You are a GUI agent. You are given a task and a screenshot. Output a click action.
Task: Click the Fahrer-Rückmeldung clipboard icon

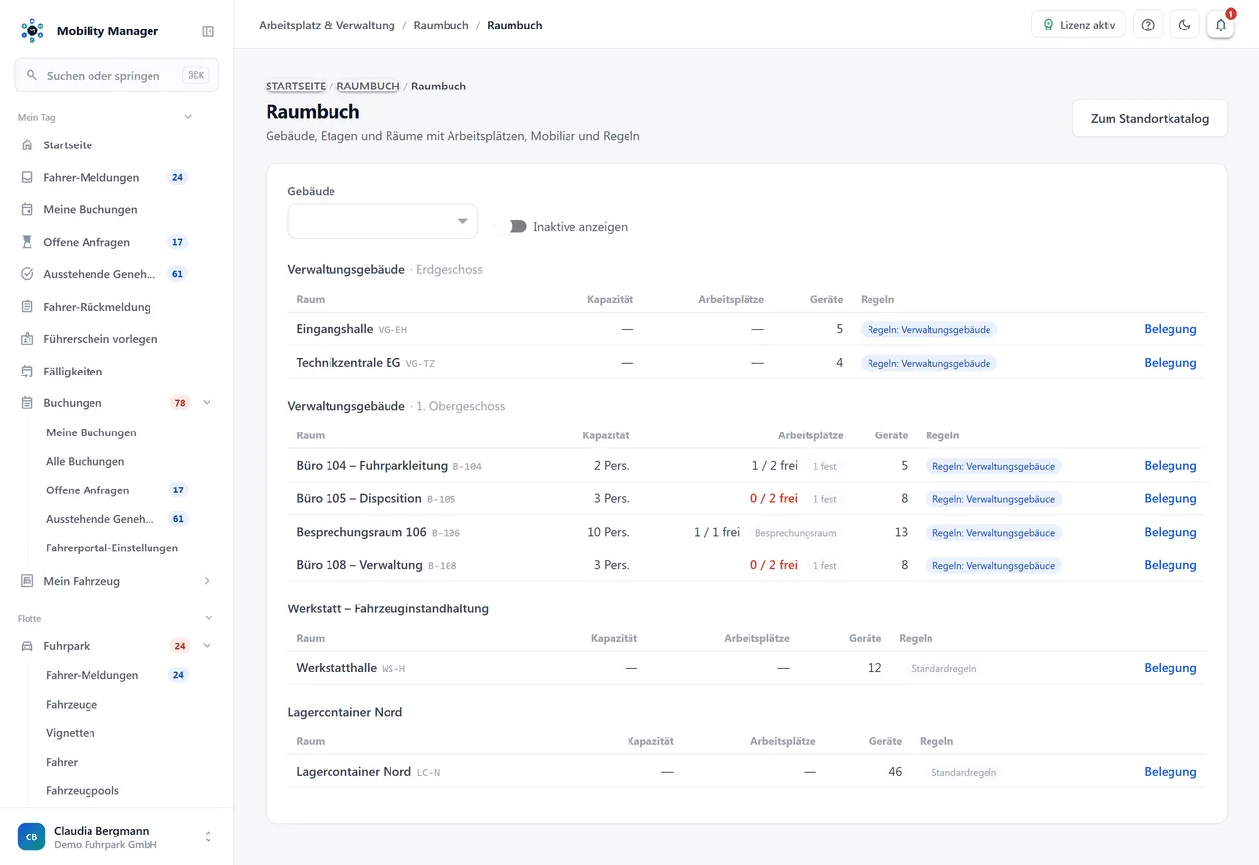28,307
